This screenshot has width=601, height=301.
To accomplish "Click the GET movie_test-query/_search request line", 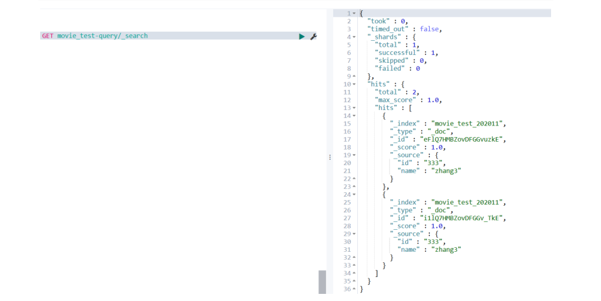I will 95,36.
